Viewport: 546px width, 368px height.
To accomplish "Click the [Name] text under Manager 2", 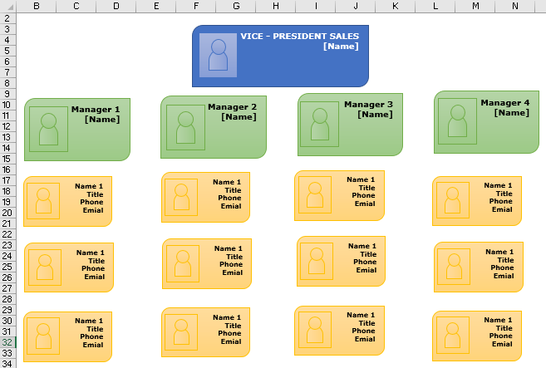I will point(239,117).
